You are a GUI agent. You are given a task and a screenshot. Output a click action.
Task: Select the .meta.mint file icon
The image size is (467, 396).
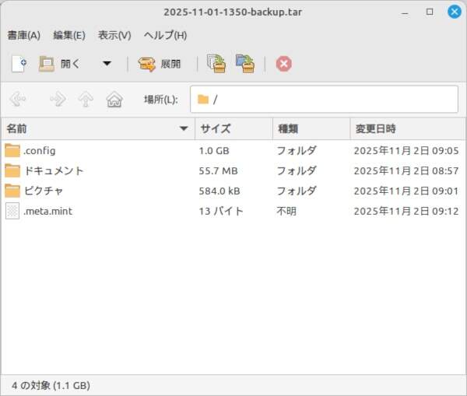12,211
